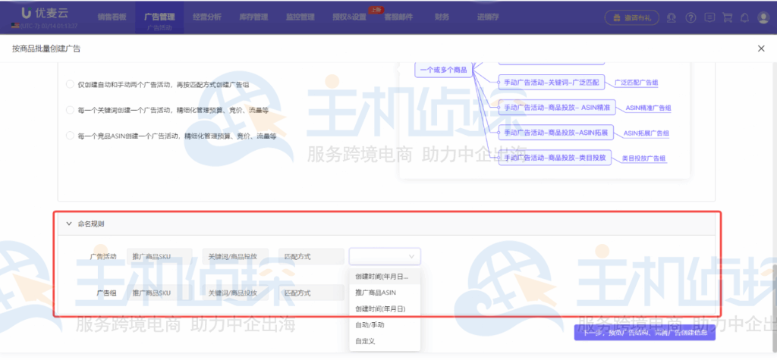Open the 进销存 menu

tap(488, 17)
